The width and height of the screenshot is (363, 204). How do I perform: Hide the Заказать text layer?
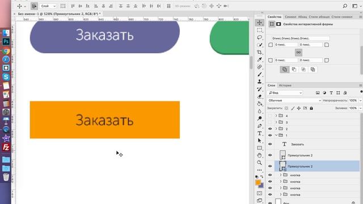point(270,144)
